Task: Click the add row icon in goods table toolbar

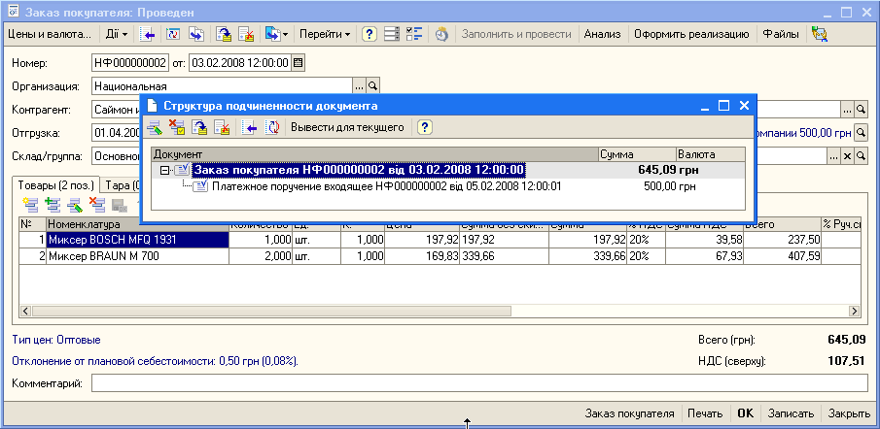Action: pyautogui.click(x=29, y=204)
